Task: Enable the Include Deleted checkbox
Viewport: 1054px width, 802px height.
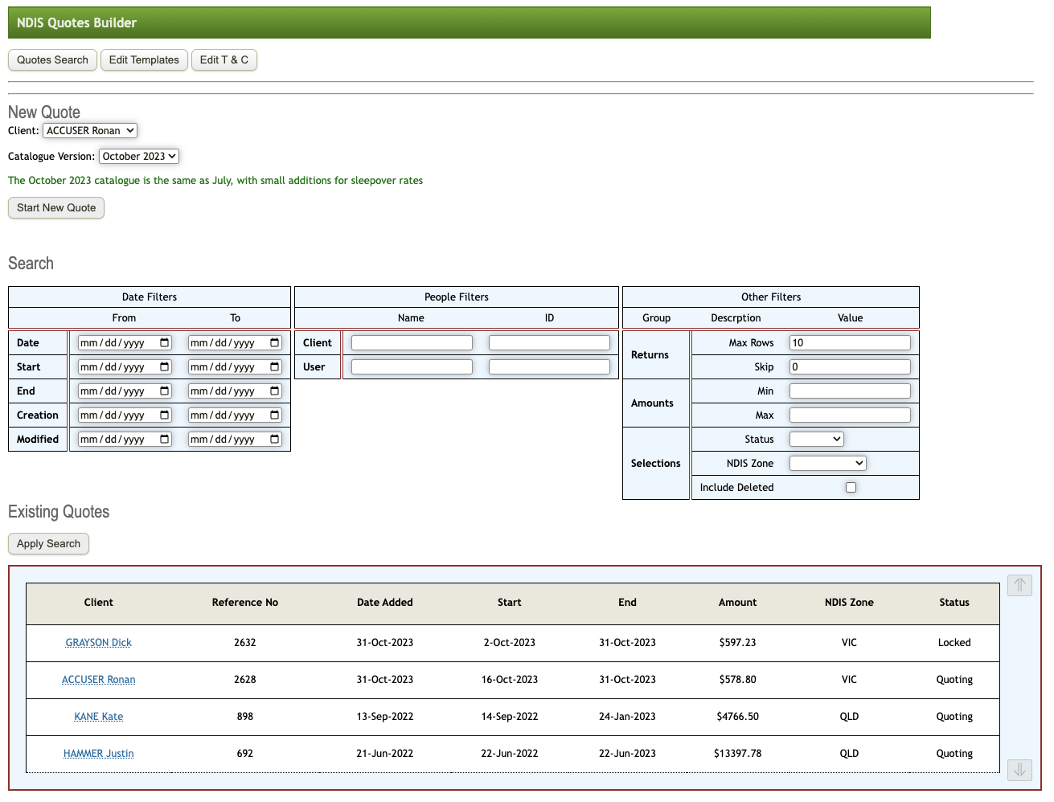Action: 851,488
